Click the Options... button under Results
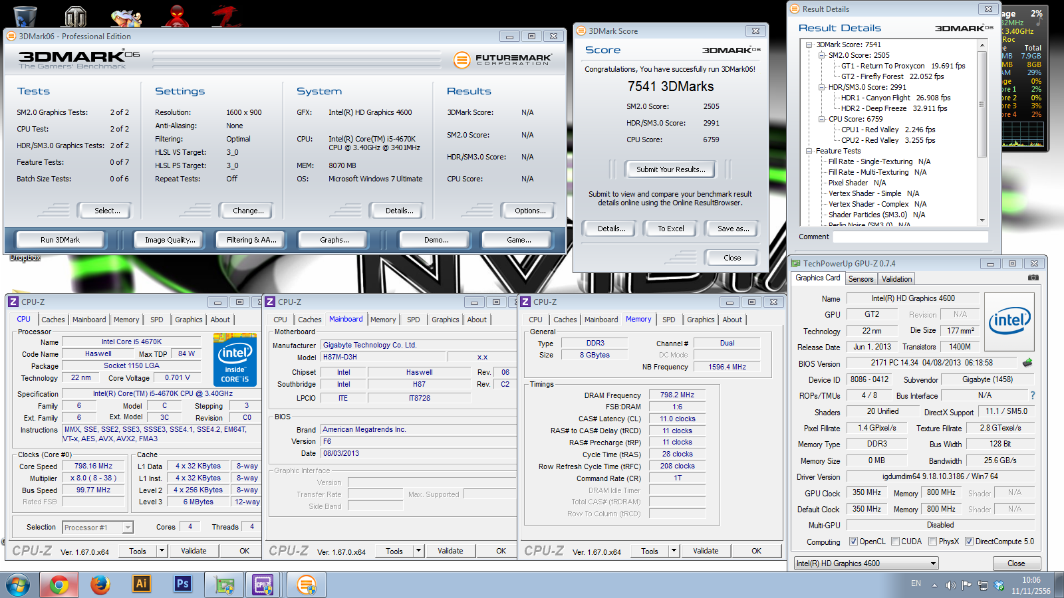 click(530, 211)
